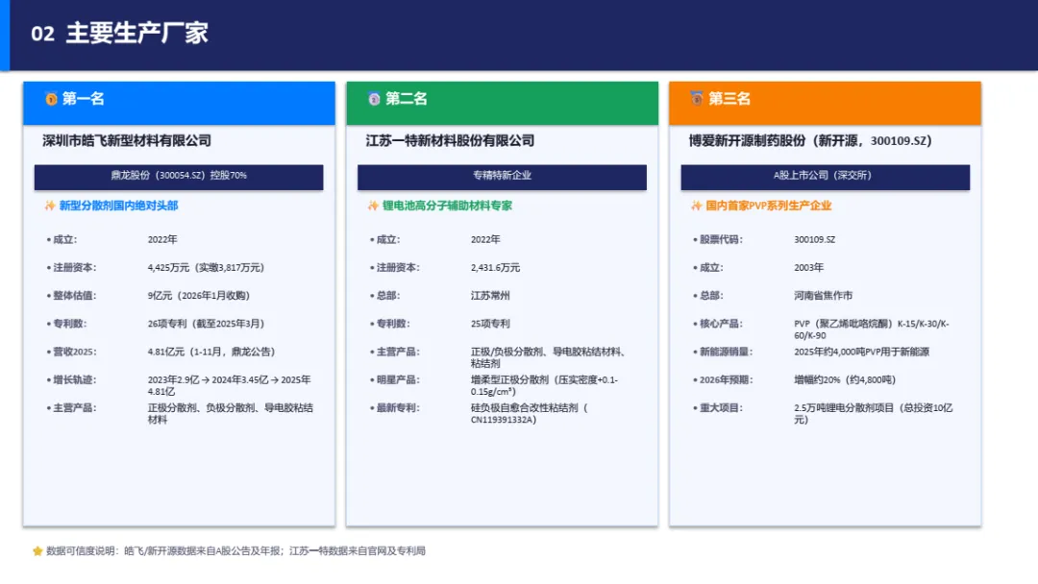Click the value 25项专利
Viewport: 1038px width, 584px height.
[x=490, y=324]
